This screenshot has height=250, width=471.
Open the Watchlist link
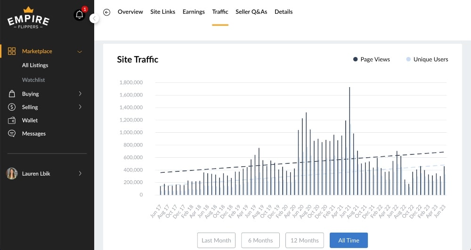click(x=33, y=80)
